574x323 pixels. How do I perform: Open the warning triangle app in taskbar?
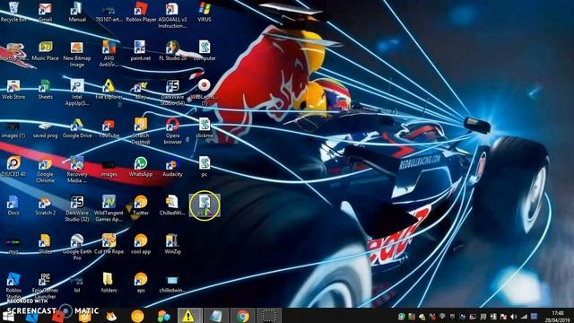tap(188, 316)
